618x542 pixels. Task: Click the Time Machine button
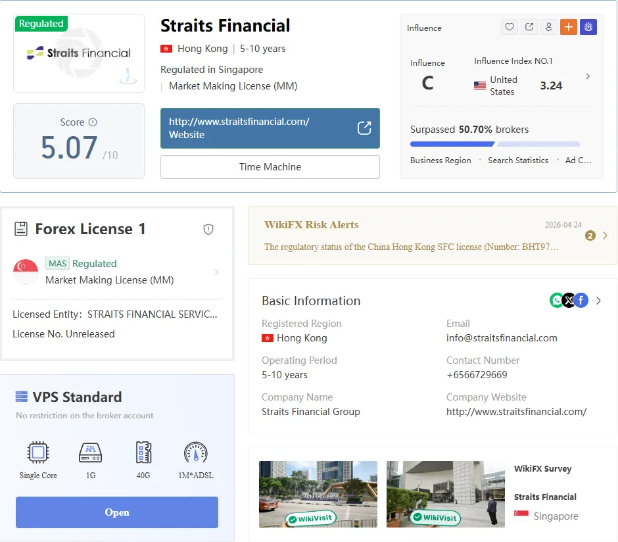click(270, 167)
